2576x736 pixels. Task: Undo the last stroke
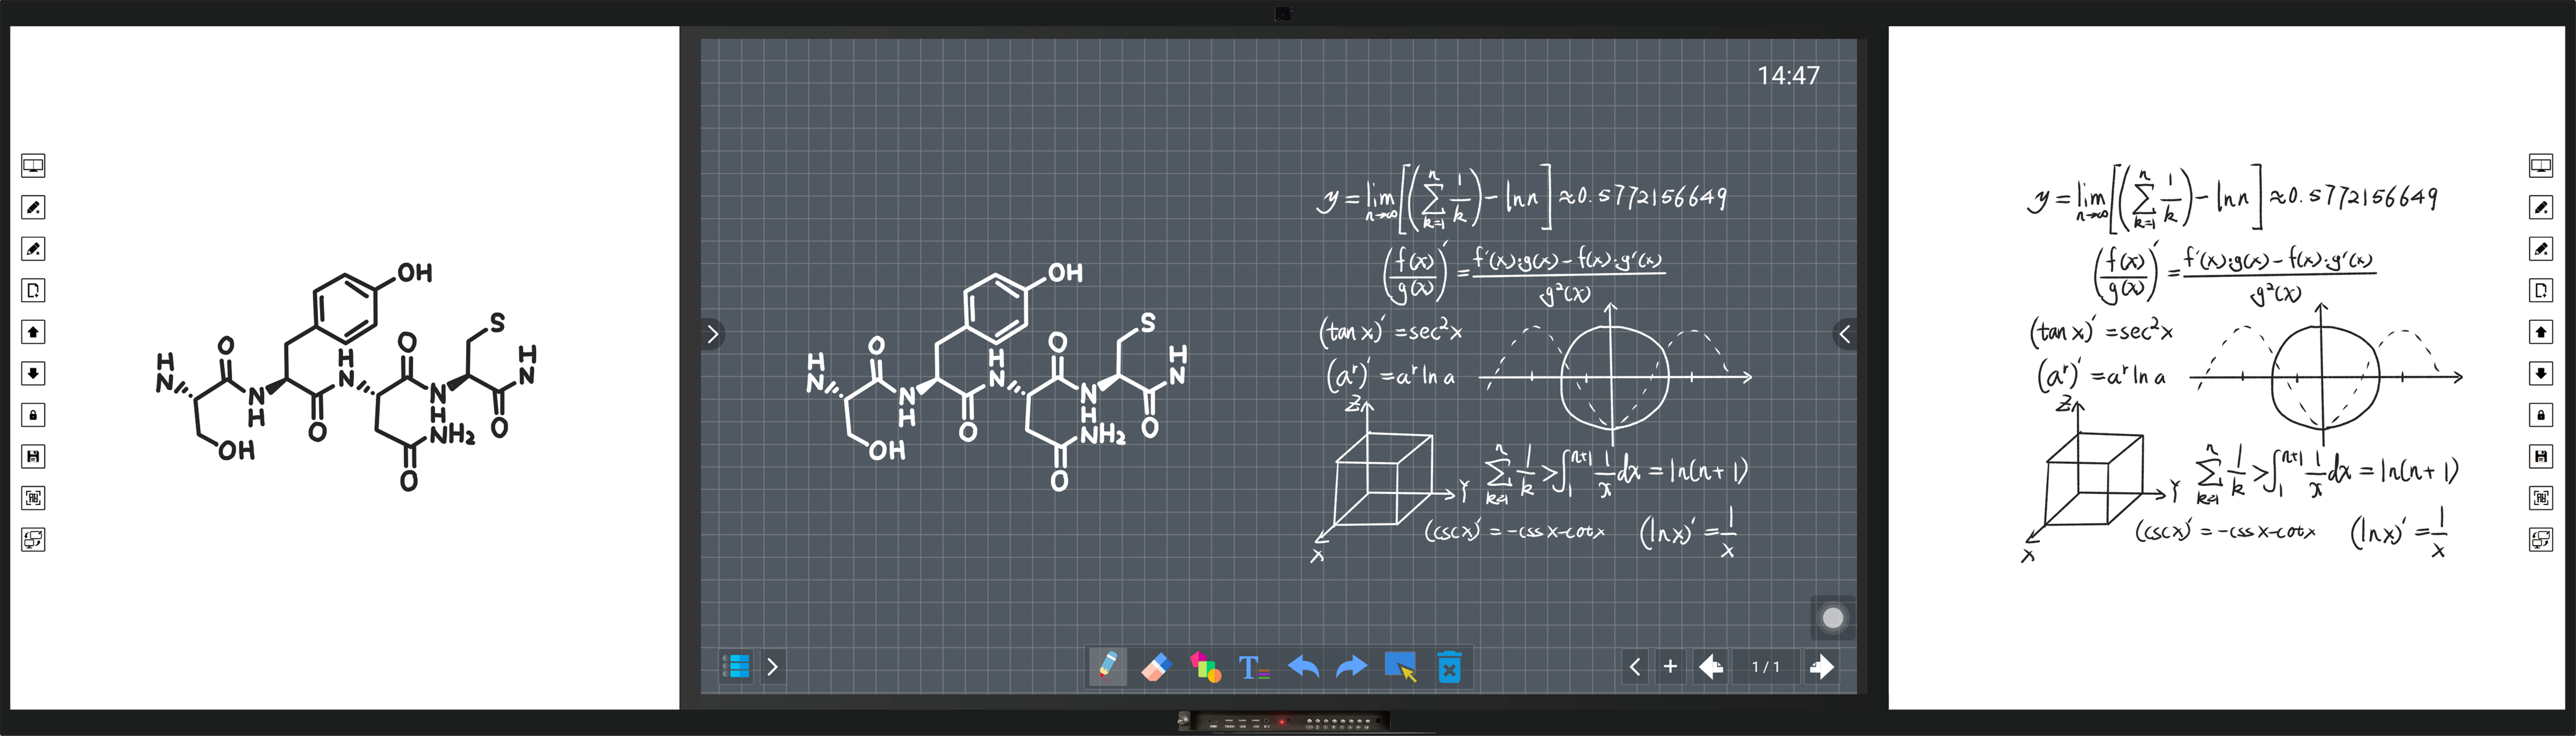[x=1303, y=666]
